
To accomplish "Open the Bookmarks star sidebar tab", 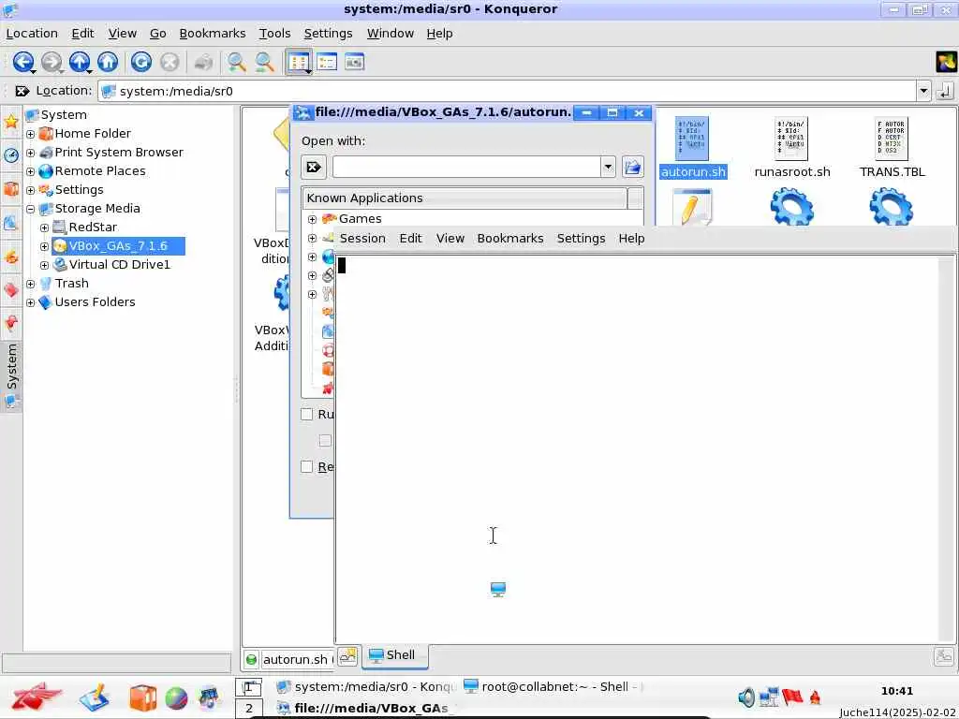I will pyautogui.click(x=11, y=122).
